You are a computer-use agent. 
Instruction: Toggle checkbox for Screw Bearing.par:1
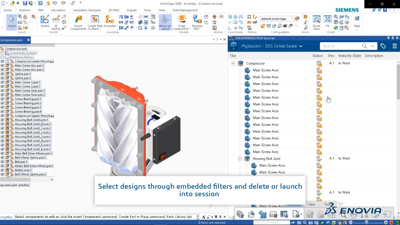click(x=2, y=99)
